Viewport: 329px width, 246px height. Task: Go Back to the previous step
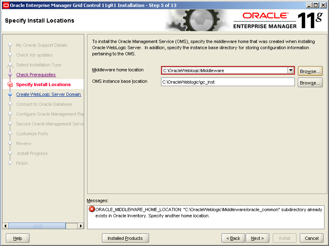point(233,238)
